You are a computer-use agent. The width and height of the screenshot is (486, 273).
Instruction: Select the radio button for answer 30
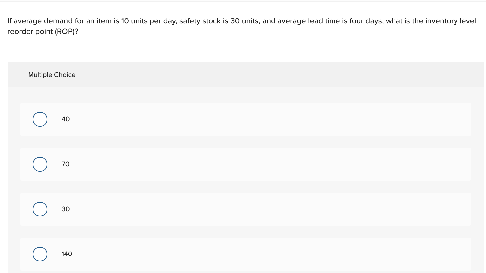tap(40, 209)
